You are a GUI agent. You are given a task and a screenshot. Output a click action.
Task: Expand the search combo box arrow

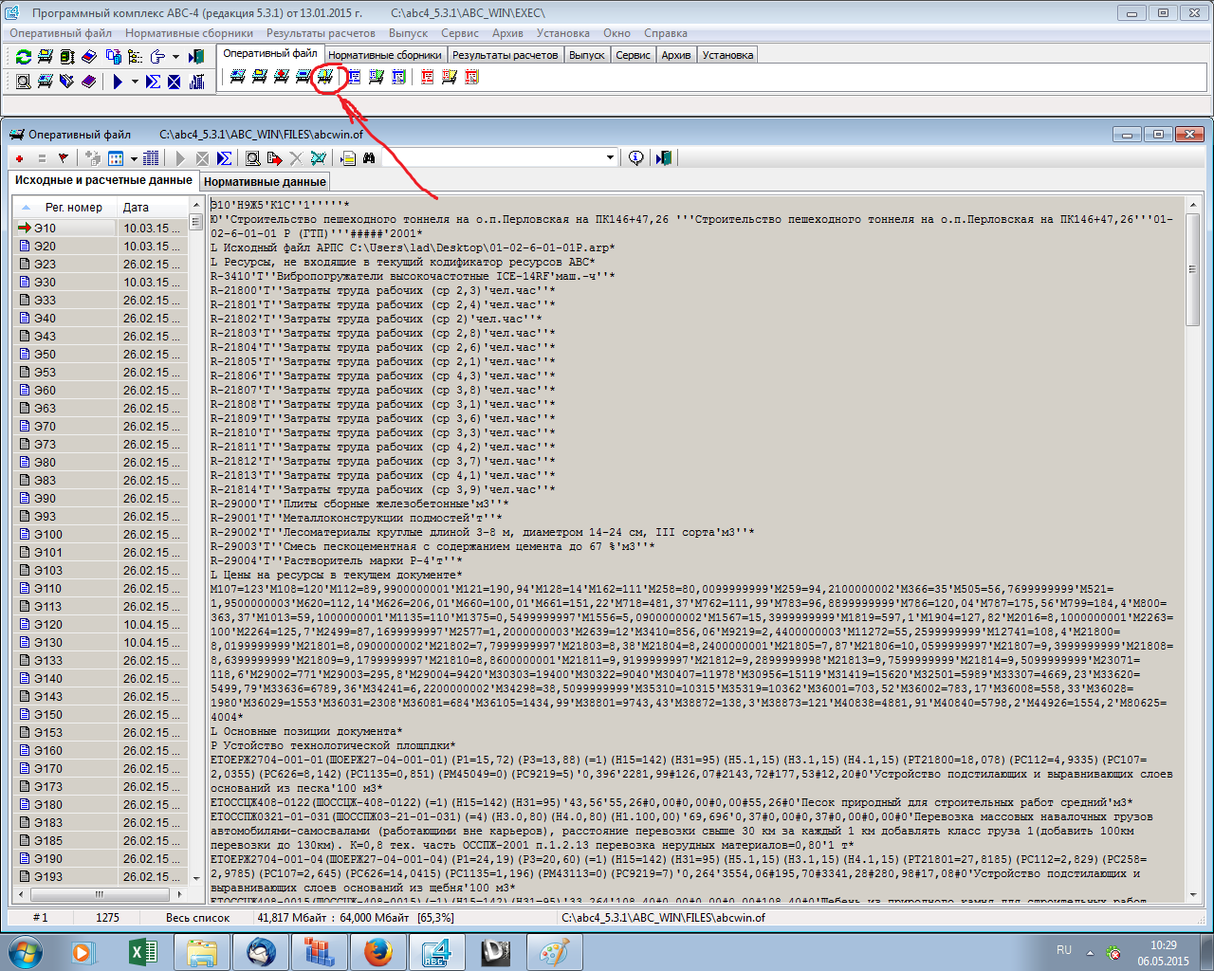tap(610, 157)
